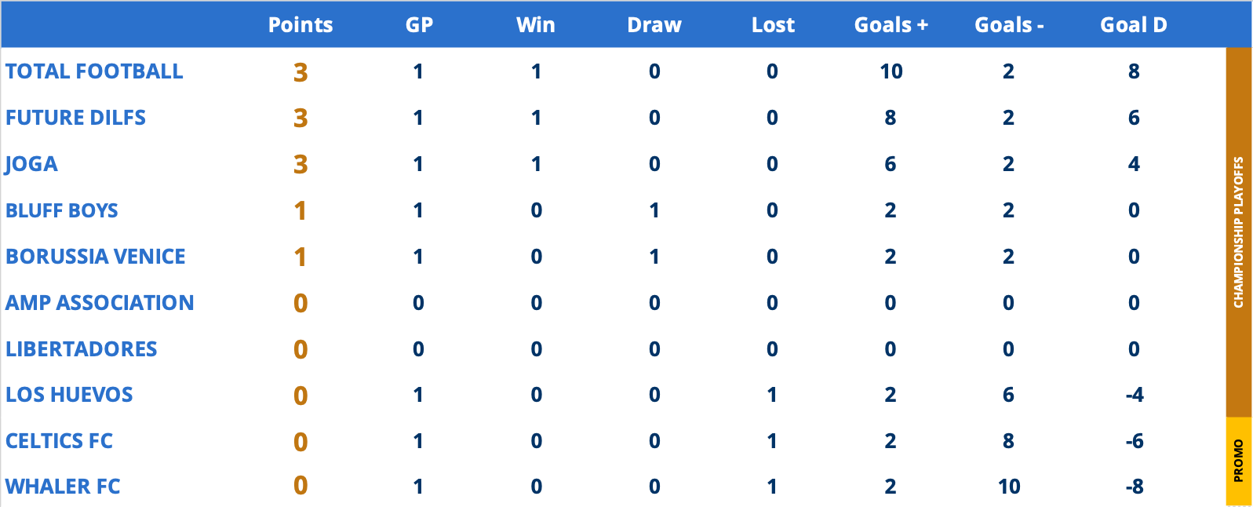Click the GP column header
Screen dimensions: 1253x507
coord(419,25)
